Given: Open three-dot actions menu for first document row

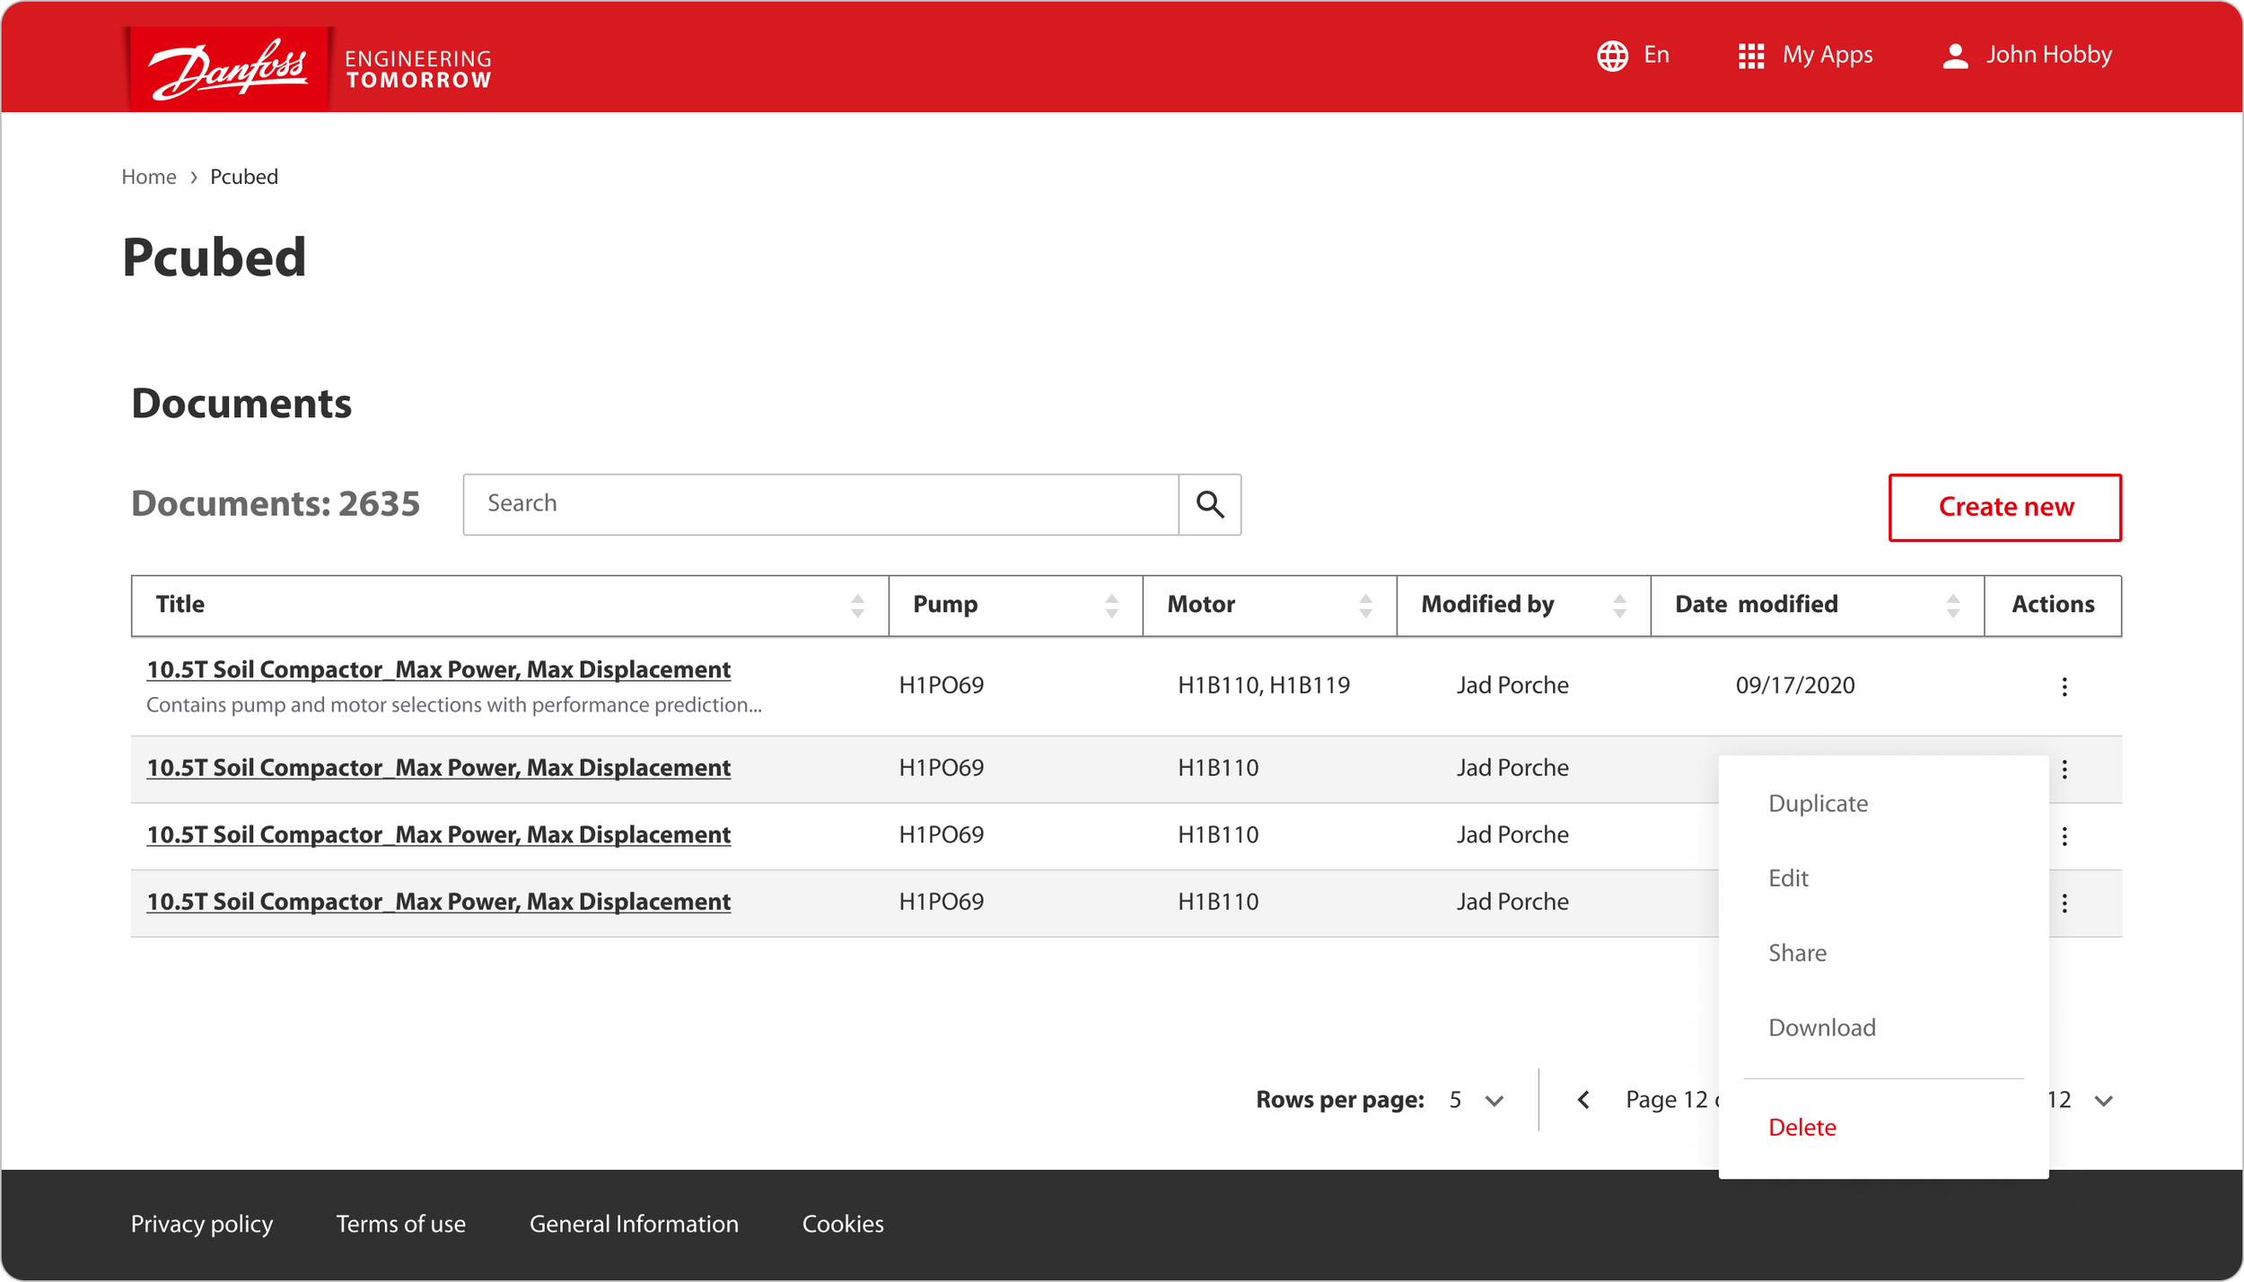Looking at the screenshot, I should click(x=2064, y=686).
